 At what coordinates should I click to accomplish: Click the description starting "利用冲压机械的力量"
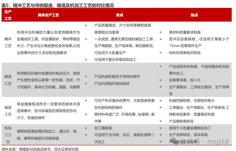click(x=48, y=42)
